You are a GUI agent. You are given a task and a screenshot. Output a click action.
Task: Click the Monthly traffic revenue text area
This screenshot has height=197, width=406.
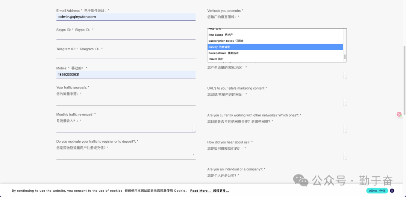[x=126, y=128]
